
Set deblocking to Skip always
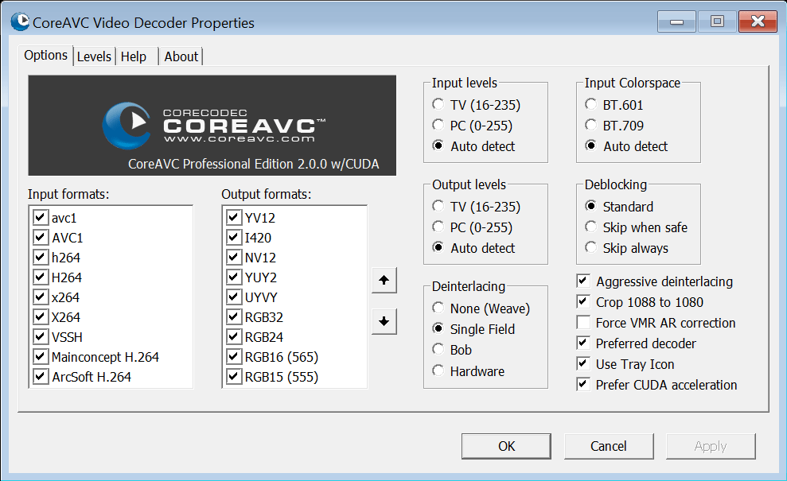pos(590,248)
